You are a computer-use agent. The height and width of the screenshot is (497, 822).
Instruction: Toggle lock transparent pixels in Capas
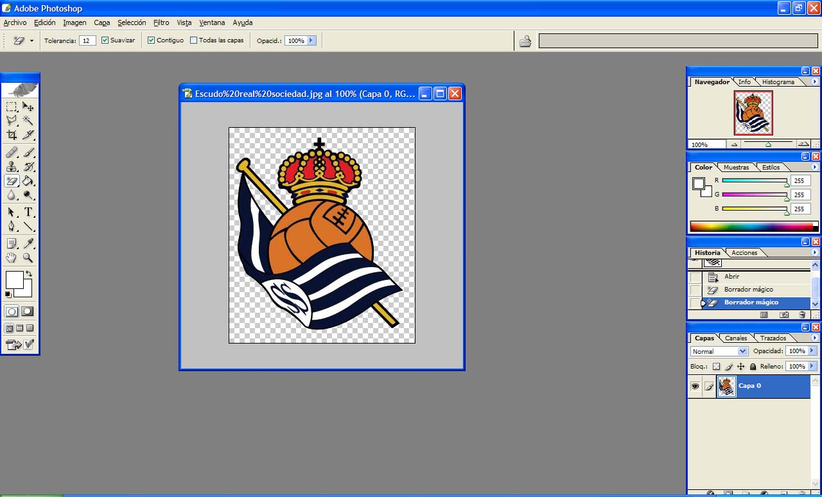pos(717,367)
